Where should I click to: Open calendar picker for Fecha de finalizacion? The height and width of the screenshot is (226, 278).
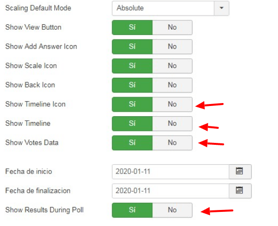[x=240, y=191]
